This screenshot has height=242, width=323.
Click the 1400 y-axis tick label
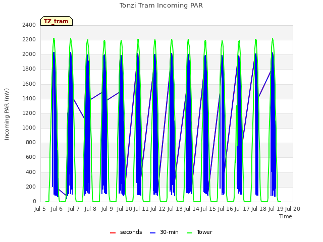29,98
